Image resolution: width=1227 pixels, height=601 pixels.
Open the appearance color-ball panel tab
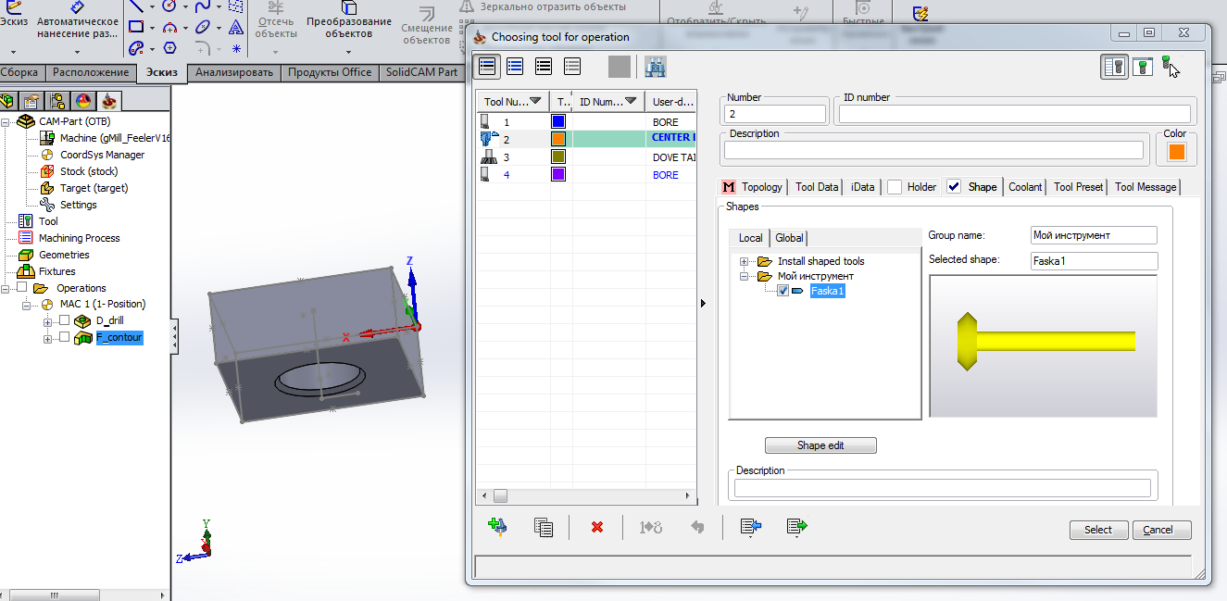click(83, 101)
